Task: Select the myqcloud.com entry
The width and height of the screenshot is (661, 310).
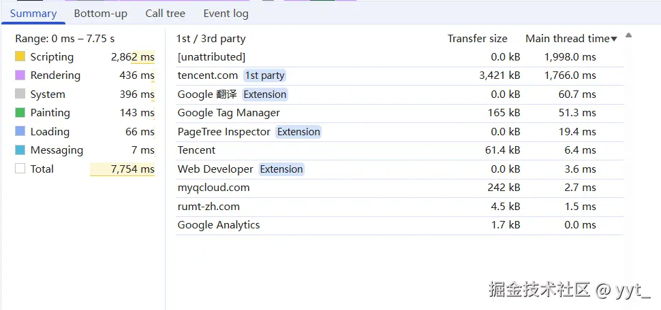Action: coord(213,188)
